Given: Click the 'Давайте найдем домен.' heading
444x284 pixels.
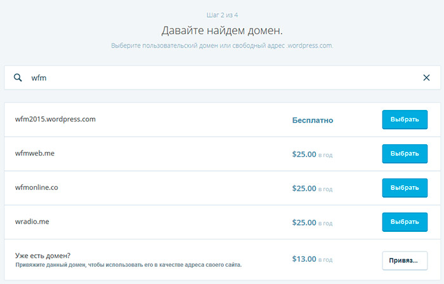Looking at the screenshot, I should (221, 30).
